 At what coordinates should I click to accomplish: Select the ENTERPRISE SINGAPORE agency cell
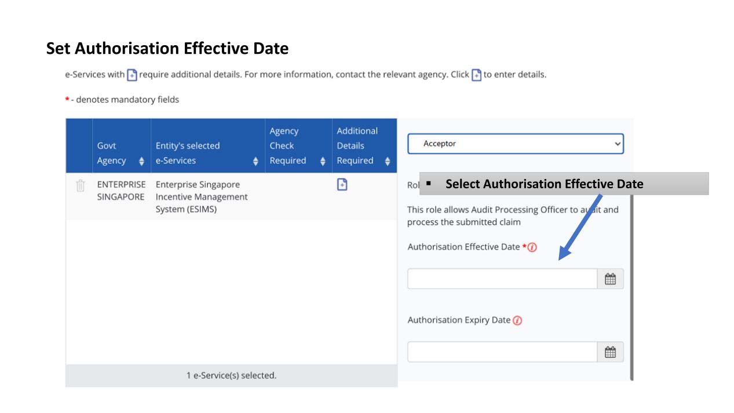point(121,191)
